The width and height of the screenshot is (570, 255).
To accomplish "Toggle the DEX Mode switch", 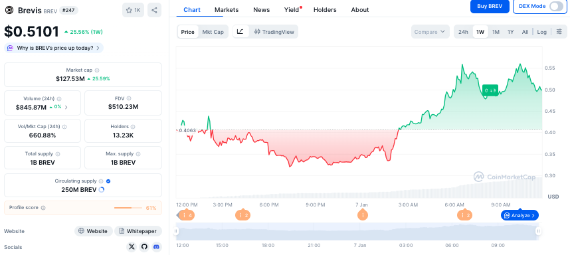I will (556, 6).
